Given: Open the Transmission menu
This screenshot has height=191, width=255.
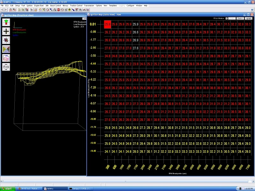Looking at the screenshot, I should coord(89,5).
